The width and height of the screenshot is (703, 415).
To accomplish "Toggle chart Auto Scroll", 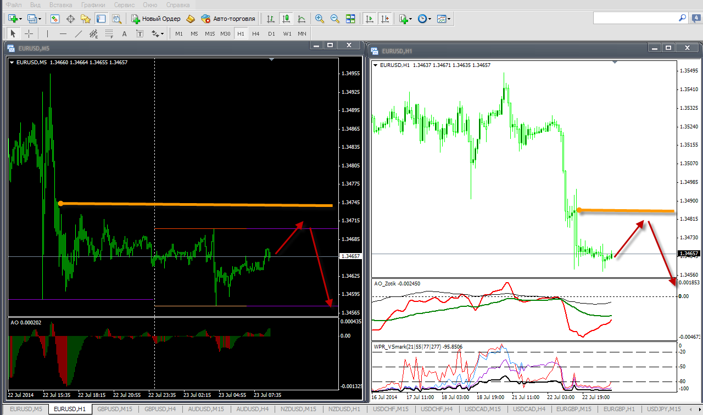I will point(370,19).
